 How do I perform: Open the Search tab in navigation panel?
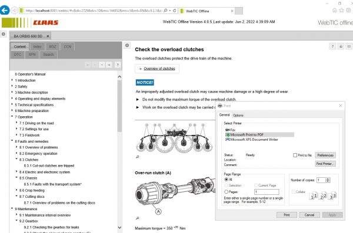pyautogui.click(x=48, y=55)
